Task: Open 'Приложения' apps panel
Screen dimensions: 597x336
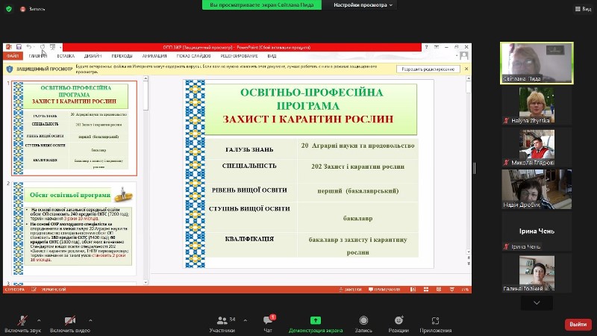Action: [x=436, y=324]
